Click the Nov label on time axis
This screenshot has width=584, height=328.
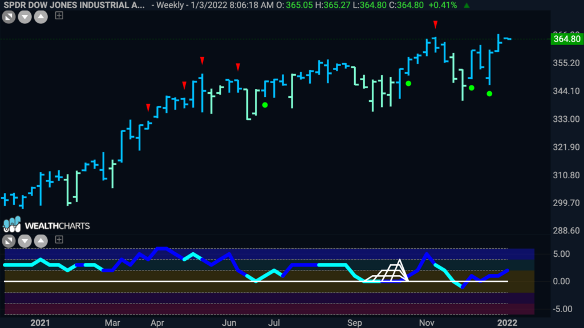click(x=427, y=322)
